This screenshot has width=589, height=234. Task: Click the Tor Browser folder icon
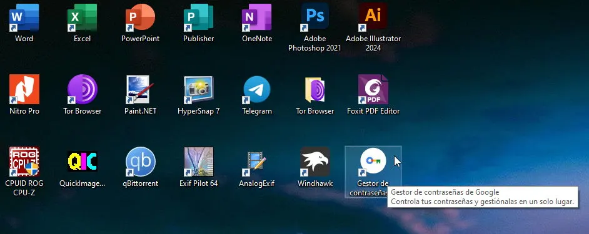pos(315,89)
